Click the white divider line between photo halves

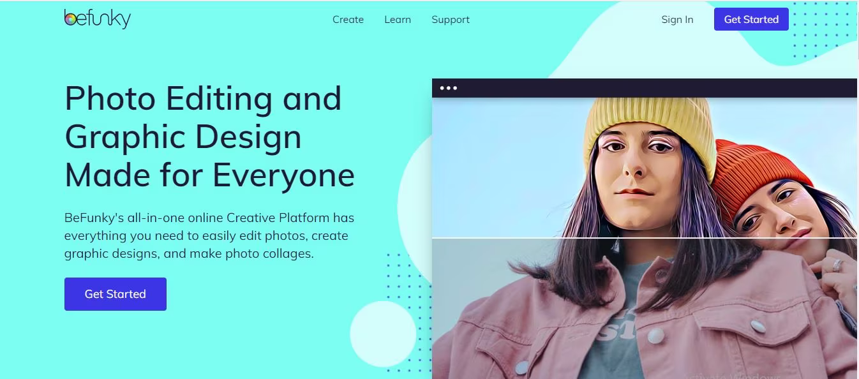[x=645, y=238]
